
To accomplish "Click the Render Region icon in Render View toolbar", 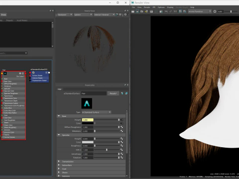I will [137, 11].
